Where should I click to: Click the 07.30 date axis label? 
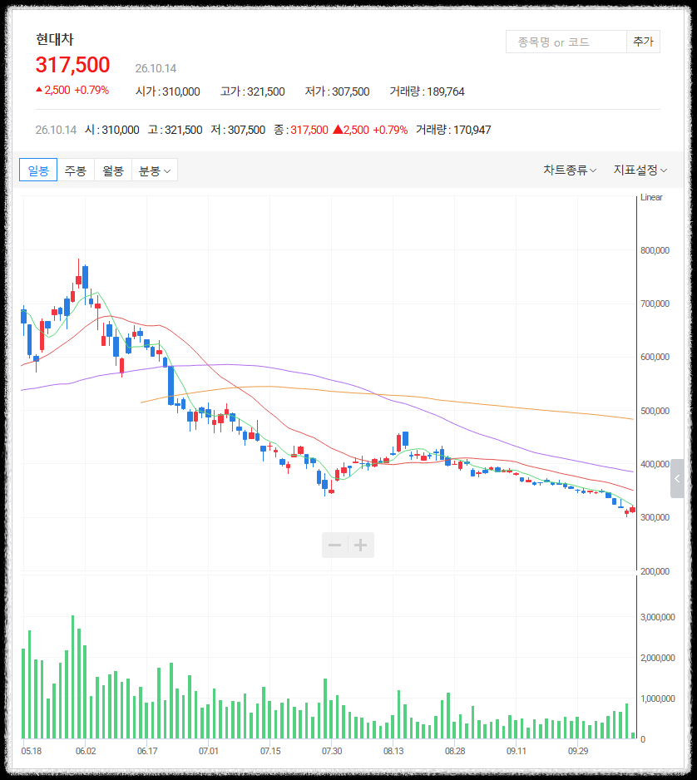click(332, 751)
